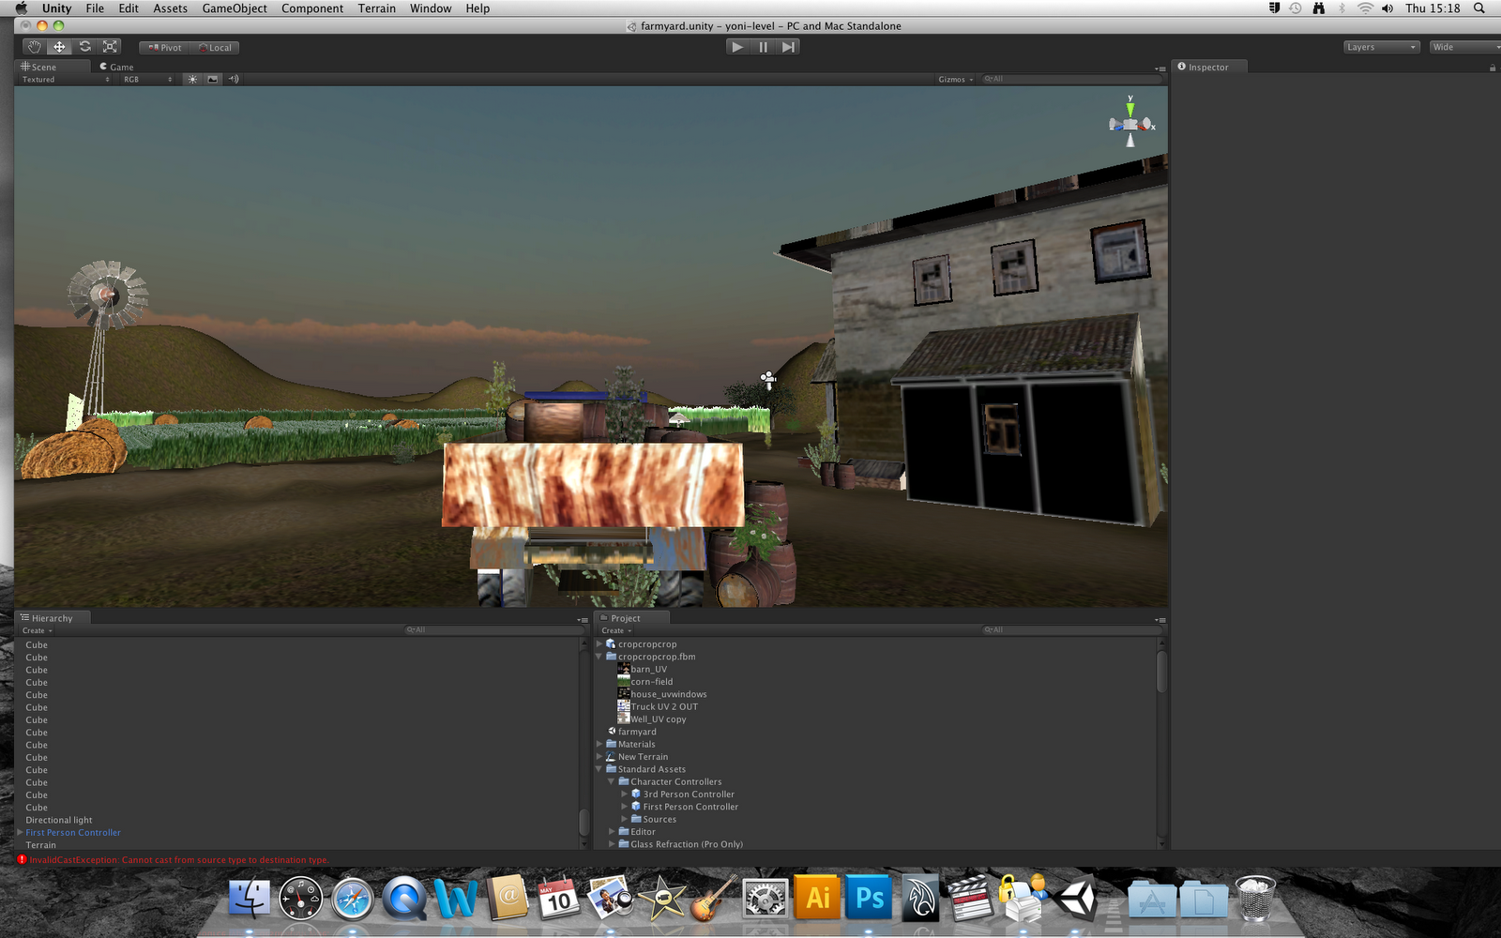The image size is (1501, 938).
Task: Select the Hand tool in the toolbar
Action: point(34,46)
